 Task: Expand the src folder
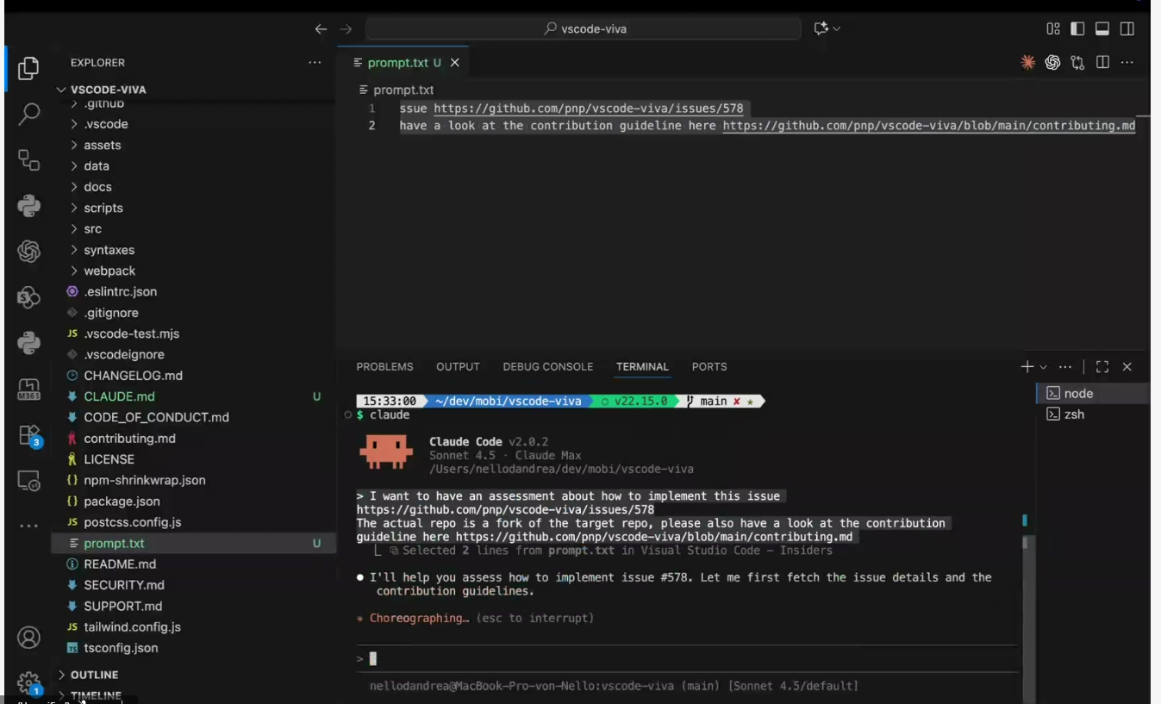point(92,228)
